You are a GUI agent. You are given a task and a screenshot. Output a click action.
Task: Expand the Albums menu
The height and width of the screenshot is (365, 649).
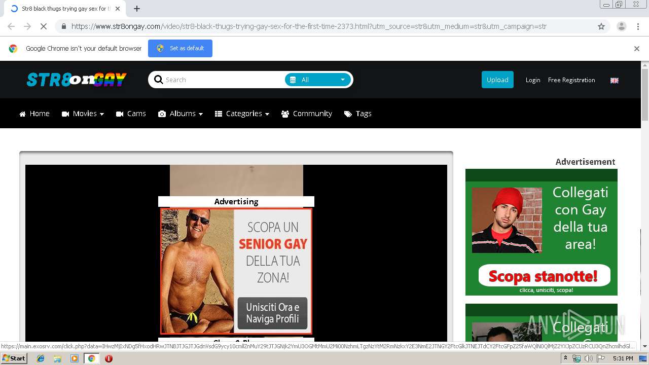181,114
